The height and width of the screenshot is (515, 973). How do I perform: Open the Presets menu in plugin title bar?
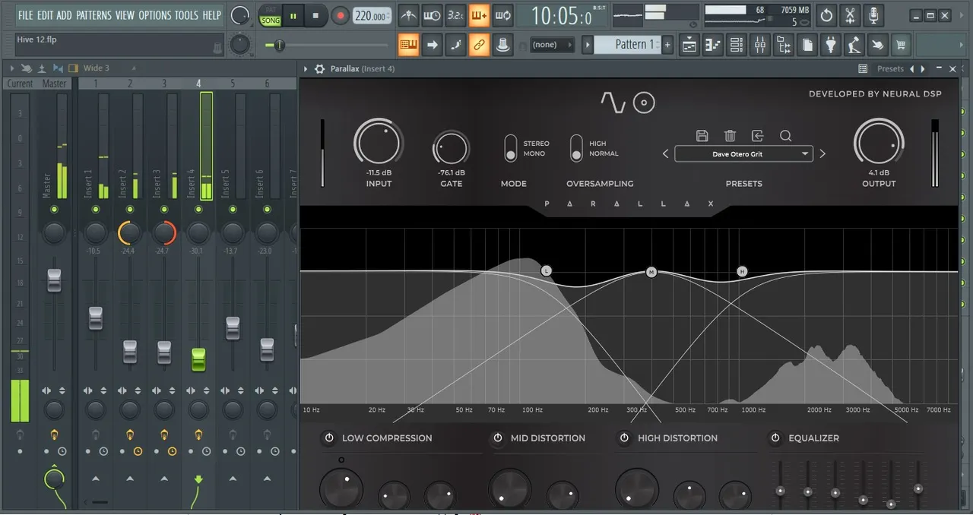pyautogui.click(x=890, y=68)
